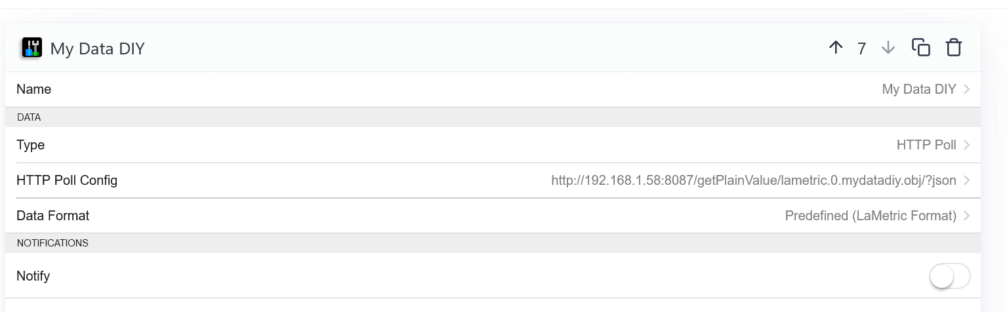Select the Name row label

[x=33, y=89]
